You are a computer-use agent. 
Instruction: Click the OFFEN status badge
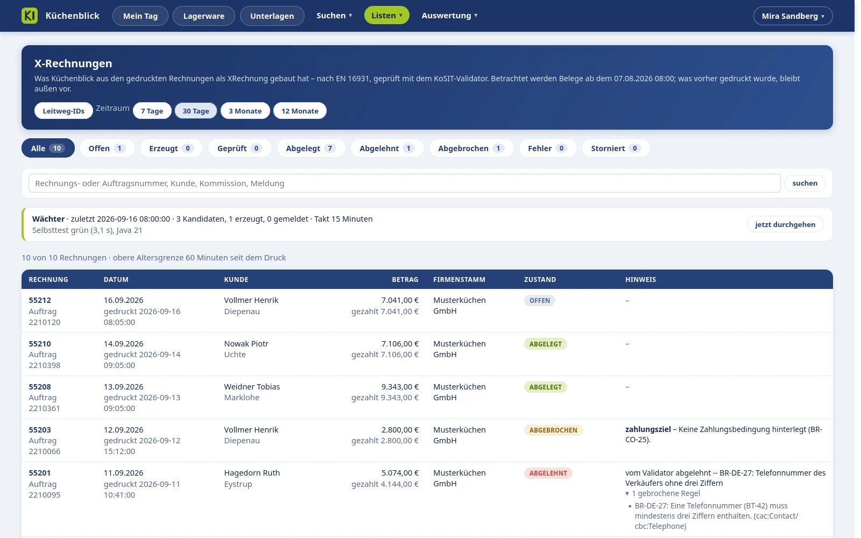tap(540, 301)
